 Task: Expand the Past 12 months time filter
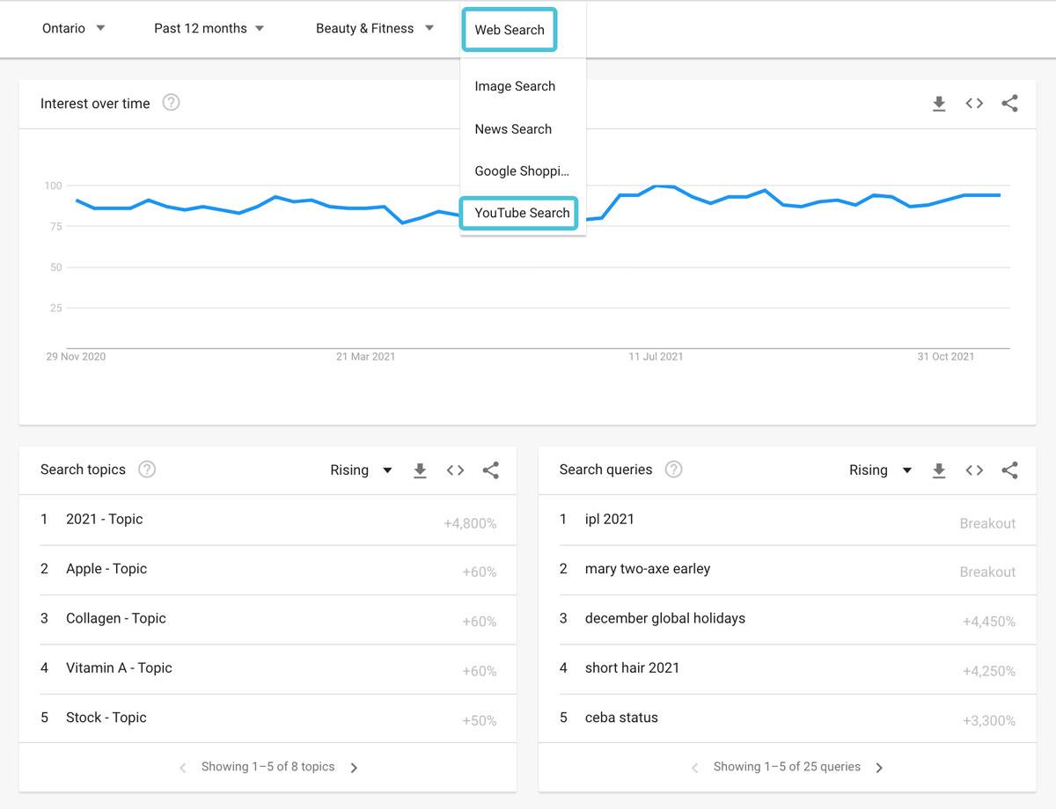(x=209, y=28)
